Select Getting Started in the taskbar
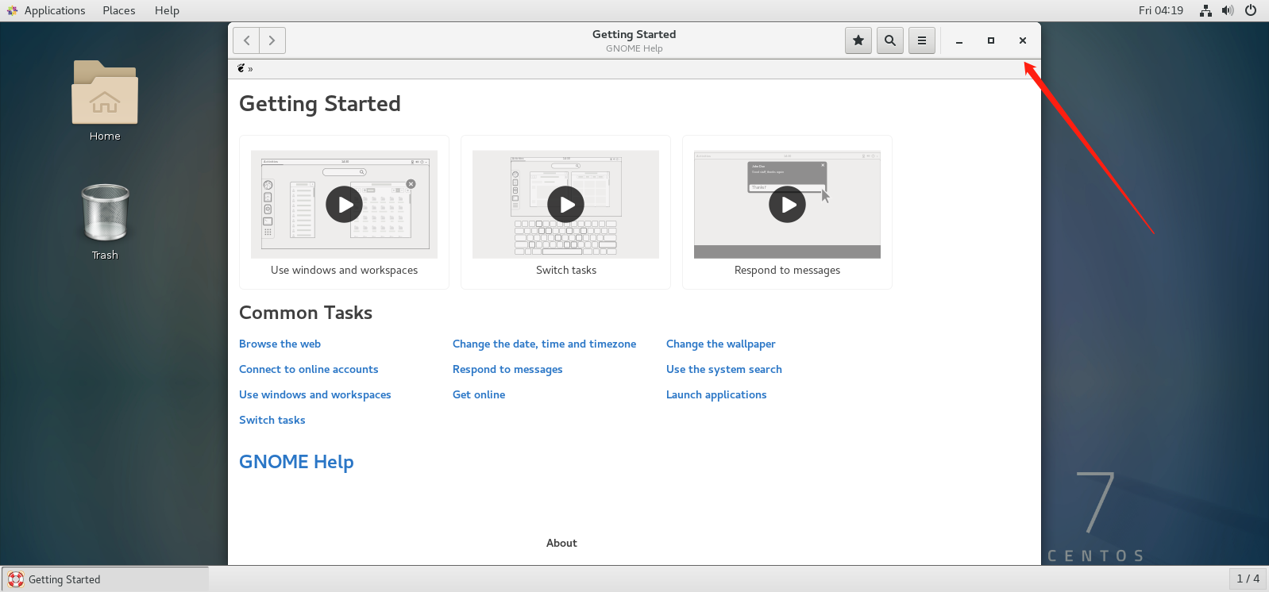 point(105,579)
